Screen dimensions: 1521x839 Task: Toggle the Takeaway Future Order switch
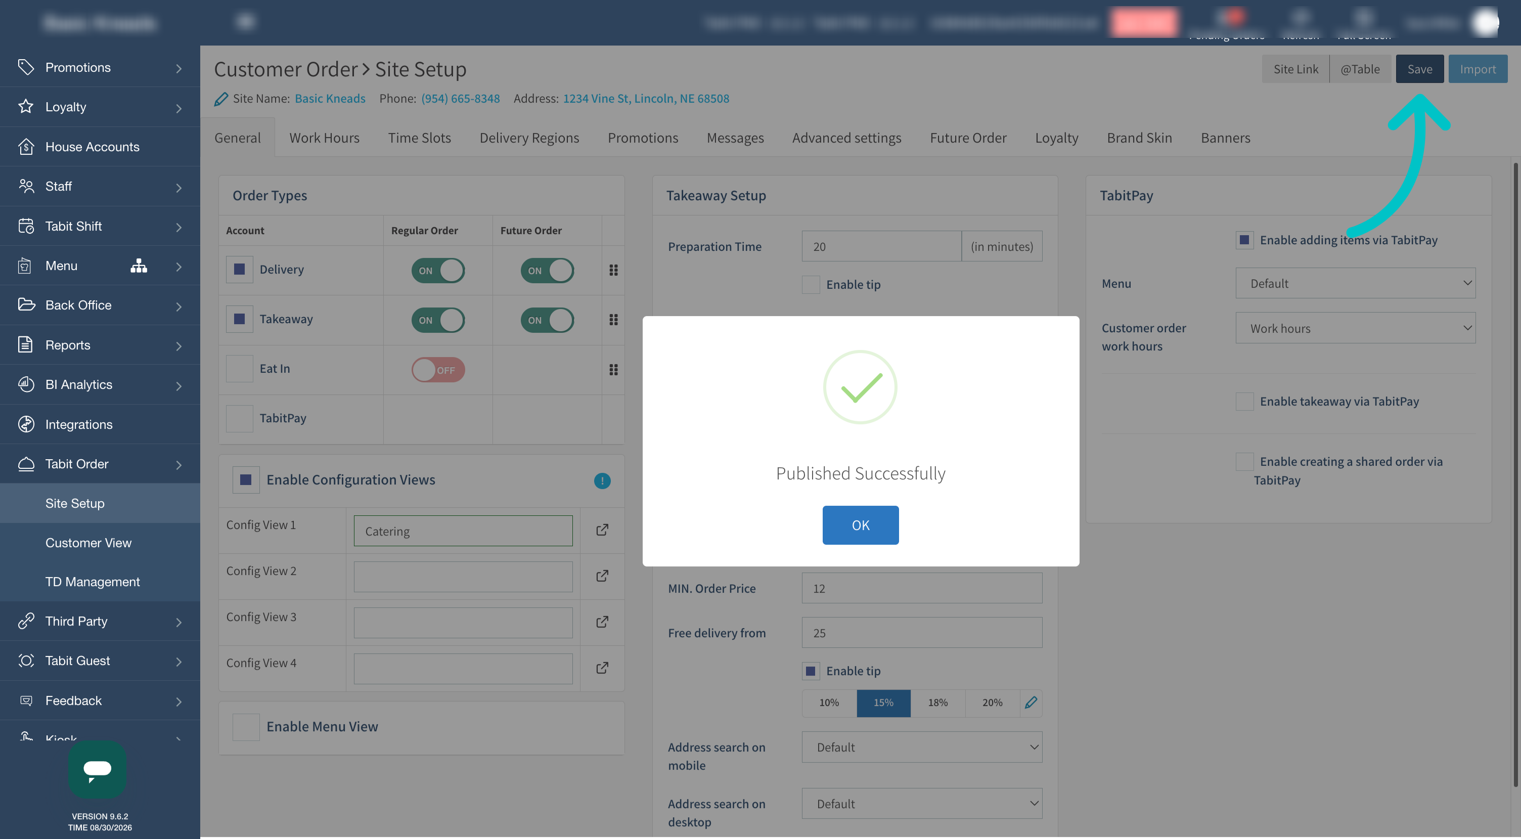coord(547,320)
